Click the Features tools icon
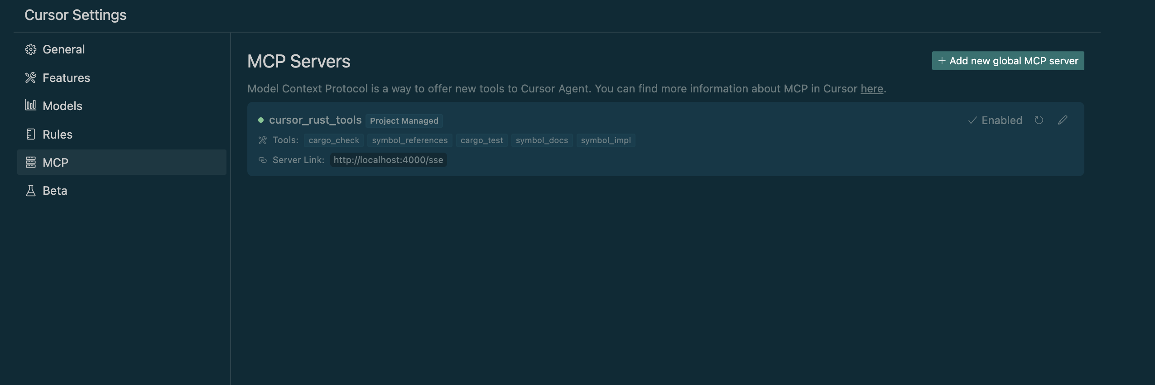 tap(31, 78)
